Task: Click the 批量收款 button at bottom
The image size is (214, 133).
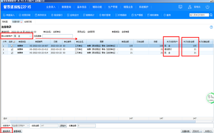Action: point(186,131)
